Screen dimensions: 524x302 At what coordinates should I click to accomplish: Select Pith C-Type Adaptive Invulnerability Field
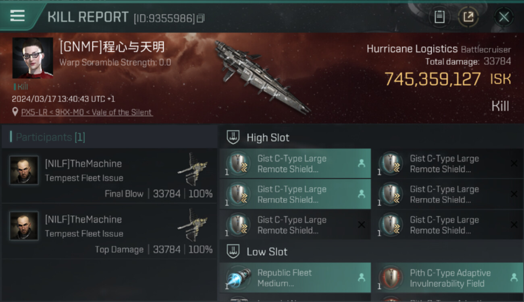tap(447, 278)
